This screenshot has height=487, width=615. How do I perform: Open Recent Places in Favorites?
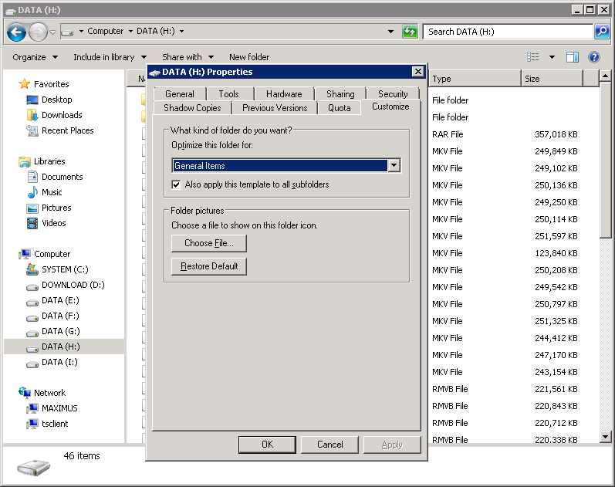pyautogui.click(x=67, y=130)
